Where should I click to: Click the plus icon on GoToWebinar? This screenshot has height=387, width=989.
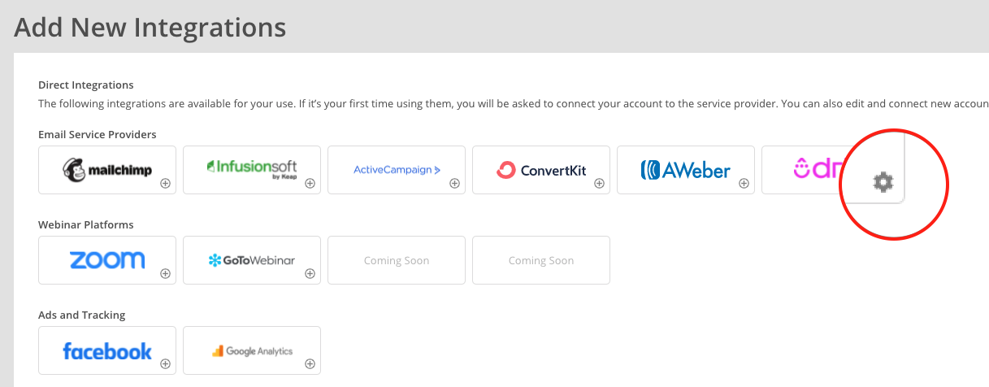pyautogui.click(x=310, y=274)
